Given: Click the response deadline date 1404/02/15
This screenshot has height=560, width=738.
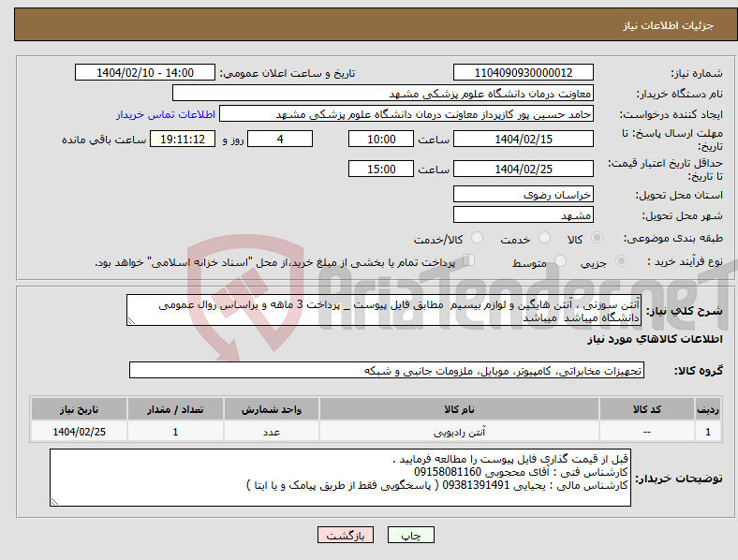Looking at the screenshot, I should 523,139.
